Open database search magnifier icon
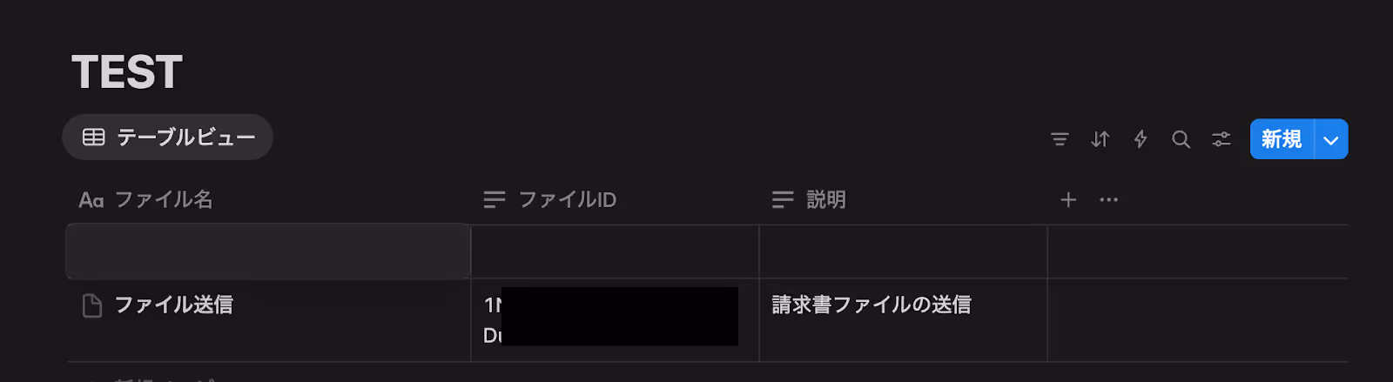1393x382 pixels. [x=1181, y=139]
